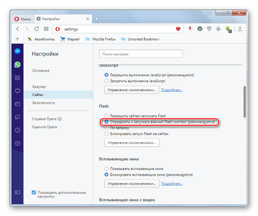Select Безопасность settings section
Image resolution: width=258 pixels, height=216 pixels.
[43, 103]
